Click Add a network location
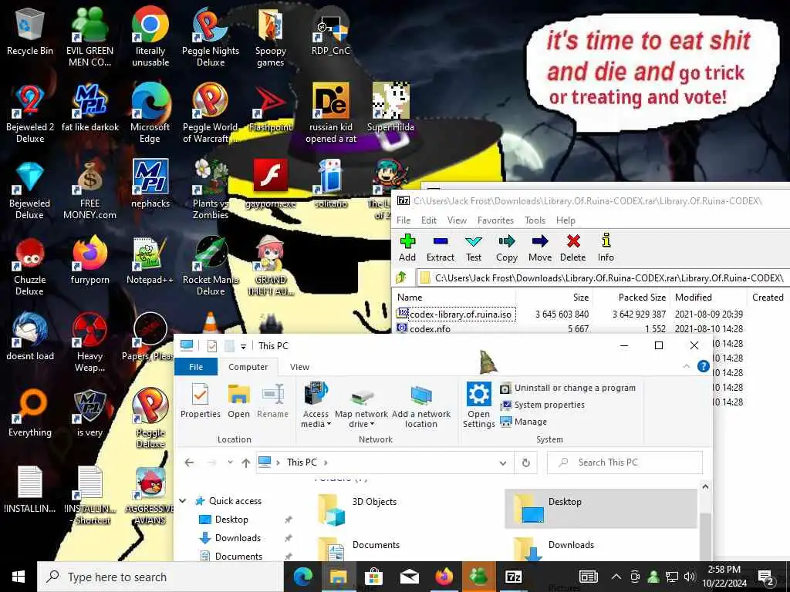 click(x=421, y=405)
